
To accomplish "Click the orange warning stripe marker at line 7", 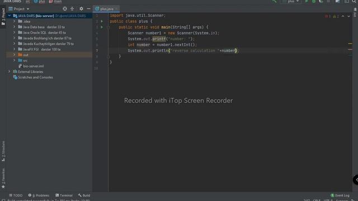I will point(350,49).
